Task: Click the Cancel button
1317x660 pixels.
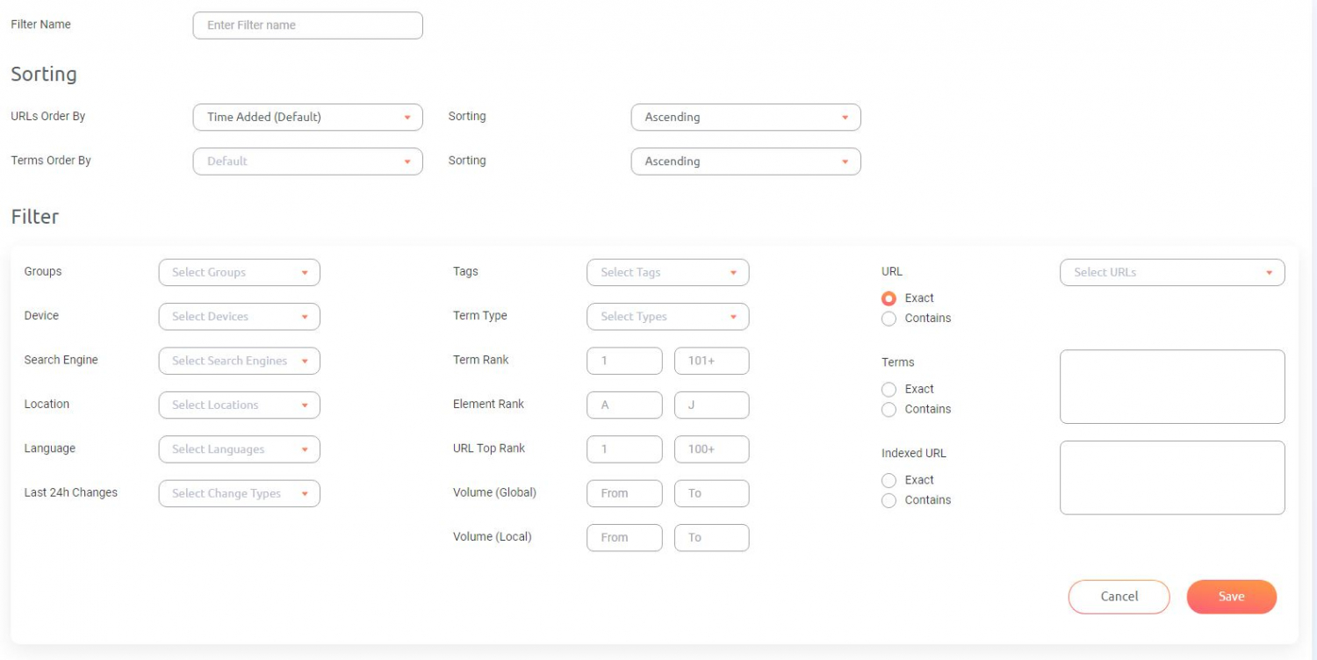Action: [x=1119, y=596]
